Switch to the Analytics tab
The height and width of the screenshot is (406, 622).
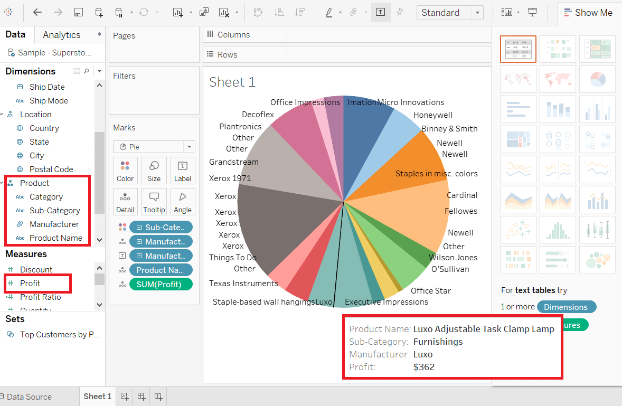click(62, 35)
